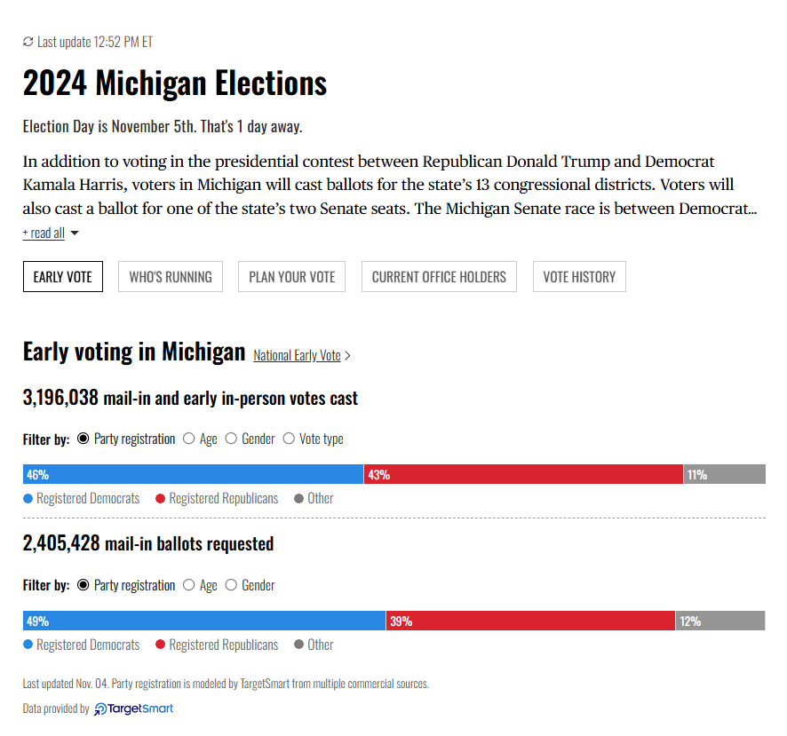Screen dimensions: 787x736
Task: Click the blue Registered Democrats legend dot under votes cast
Action: click(x=28, y=499)
